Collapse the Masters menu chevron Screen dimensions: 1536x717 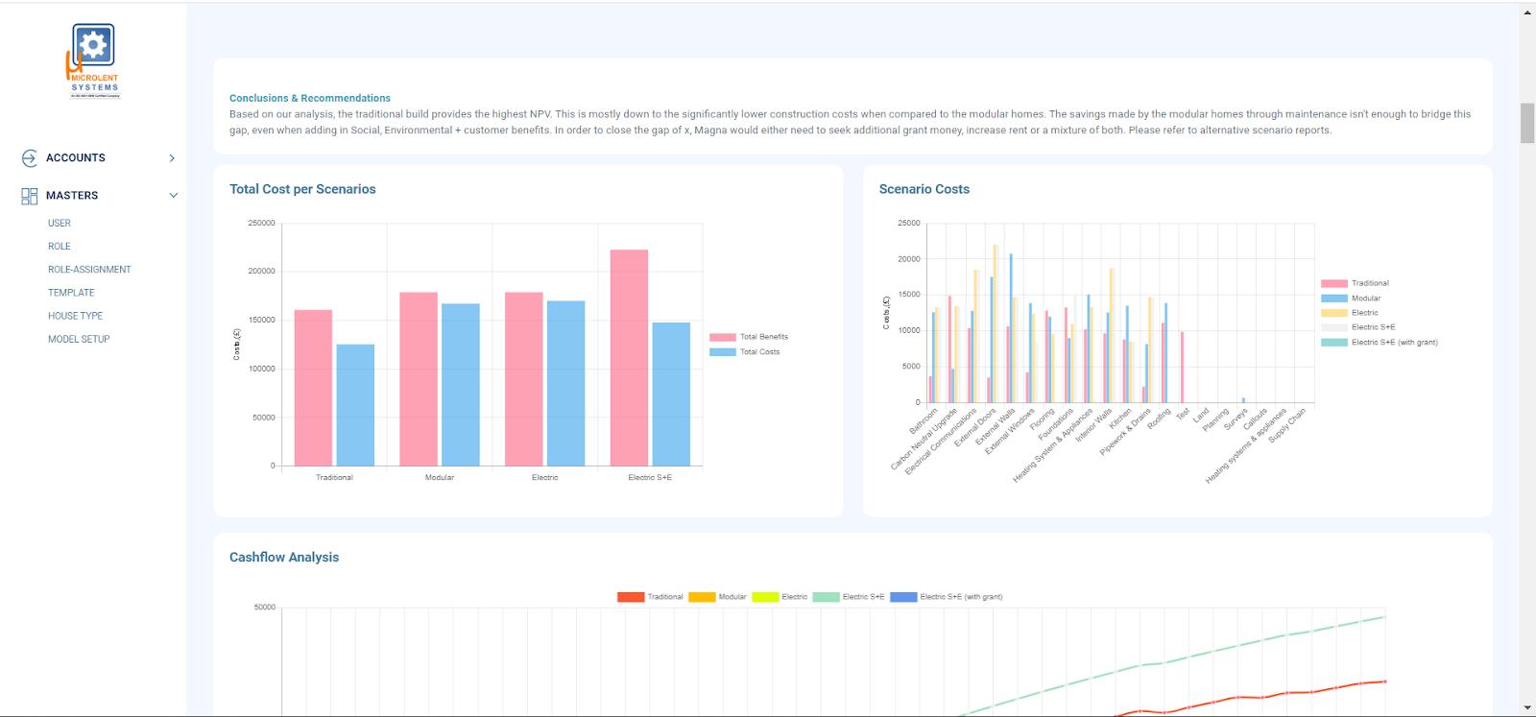click(174, 196)
